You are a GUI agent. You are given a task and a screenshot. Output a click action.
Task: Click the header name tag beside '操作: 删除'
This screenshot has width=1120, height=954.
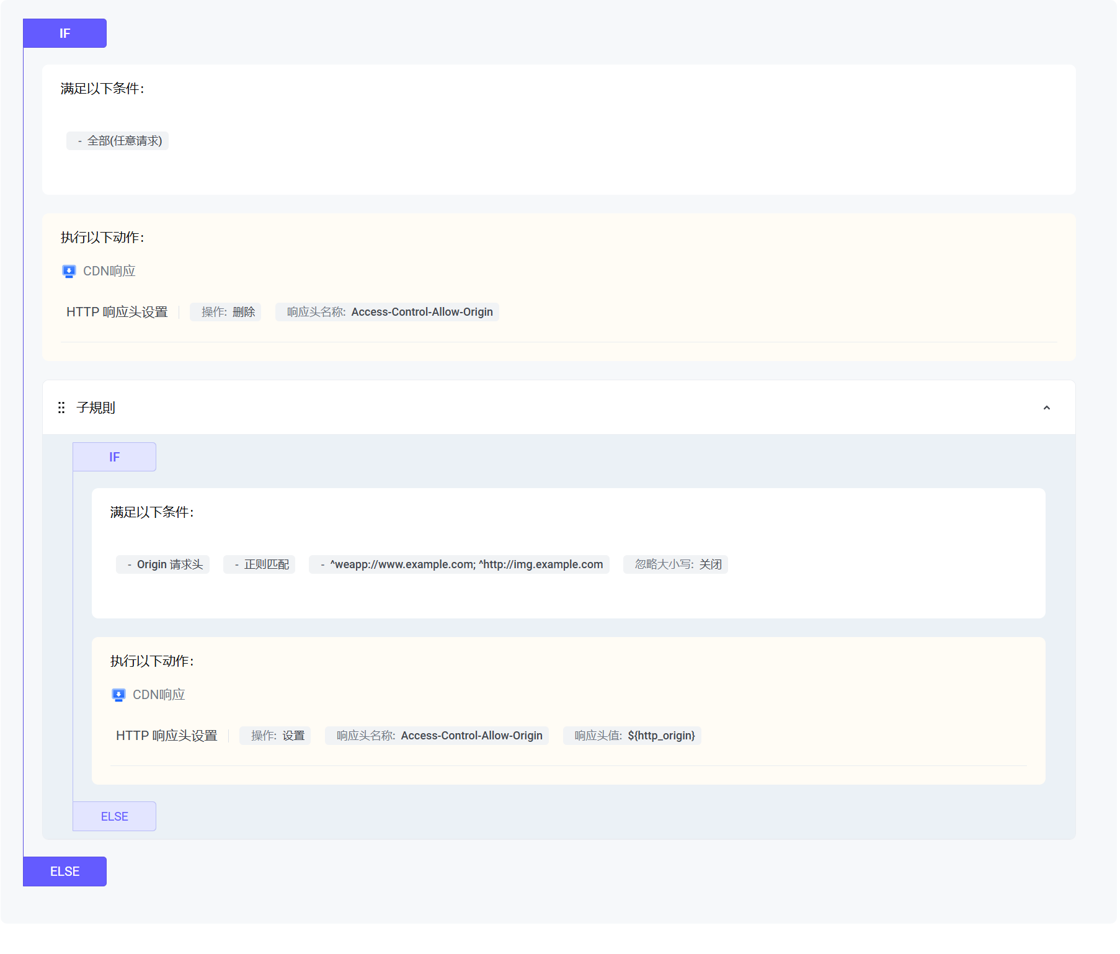tap(388, 312)
